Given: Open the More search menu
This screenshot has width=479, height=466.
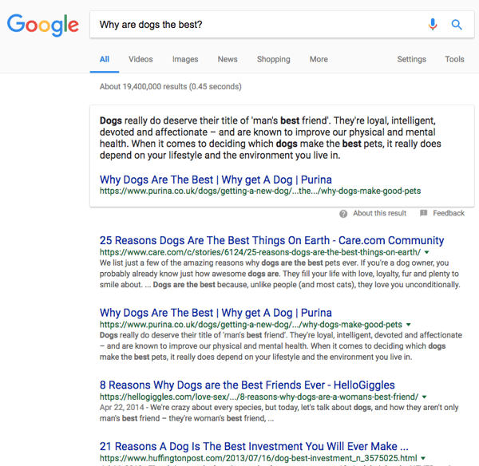Looking at the screenshot, I should pyautogui.click(x=319, y=59).
